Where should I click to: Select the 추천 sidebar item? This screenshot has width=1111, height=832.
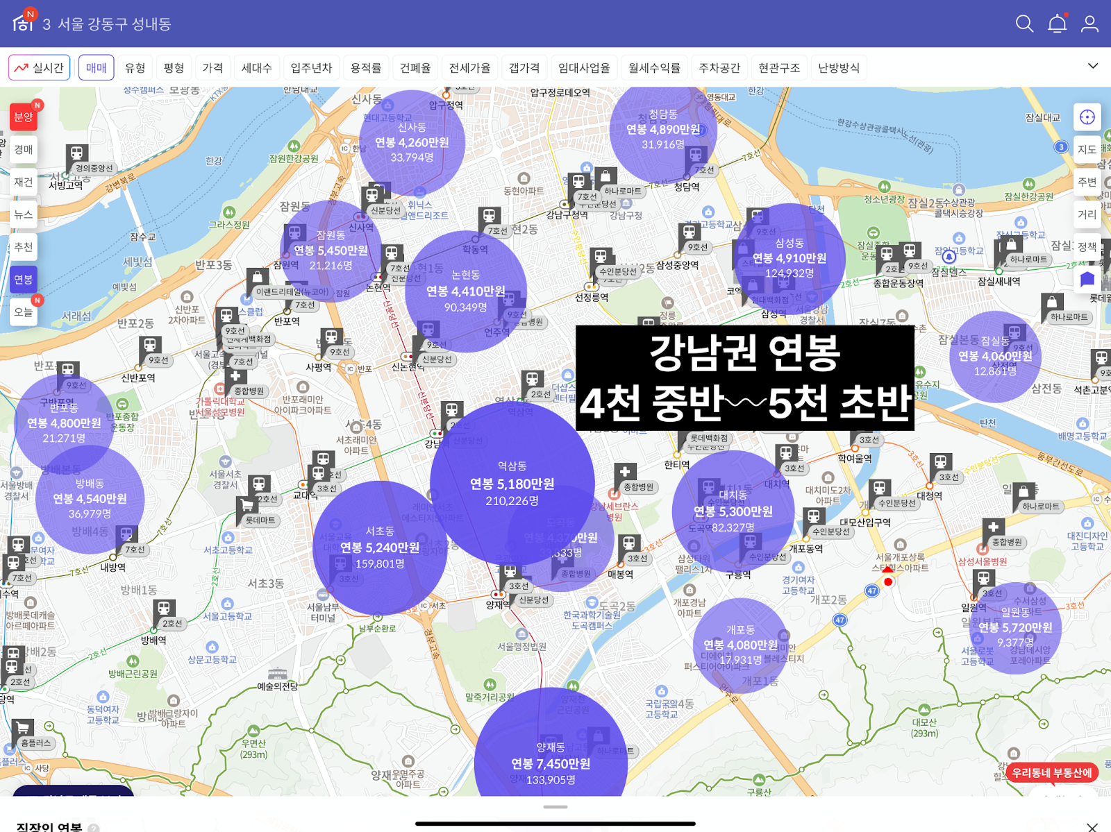[24, 247]
